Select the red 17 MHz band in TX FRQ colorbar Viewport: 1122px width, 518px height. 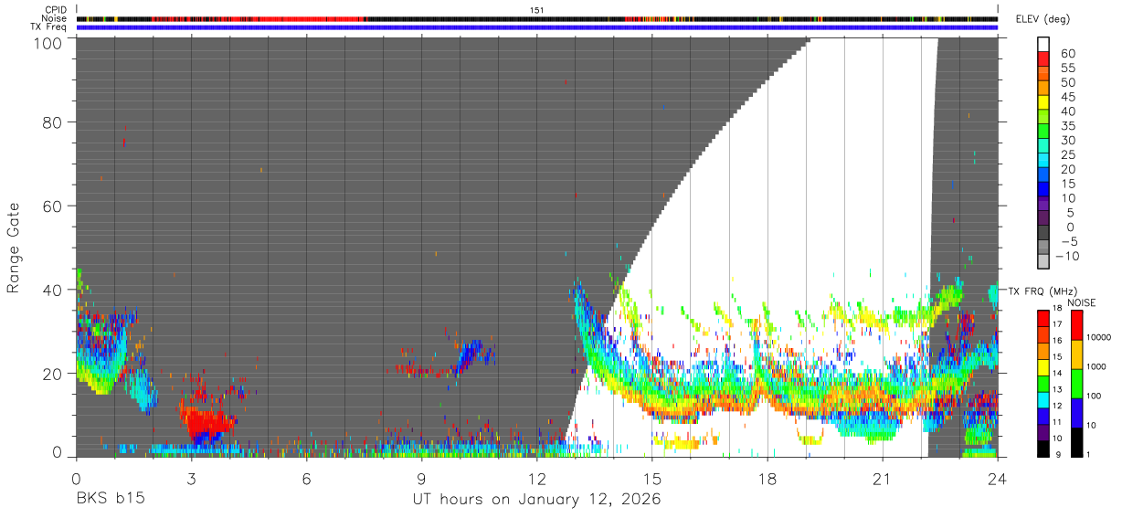pyautogui.click(x=1043, y=318)
